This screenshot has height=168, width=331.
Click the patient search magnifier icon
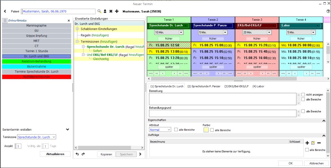(x=100, y=11)
